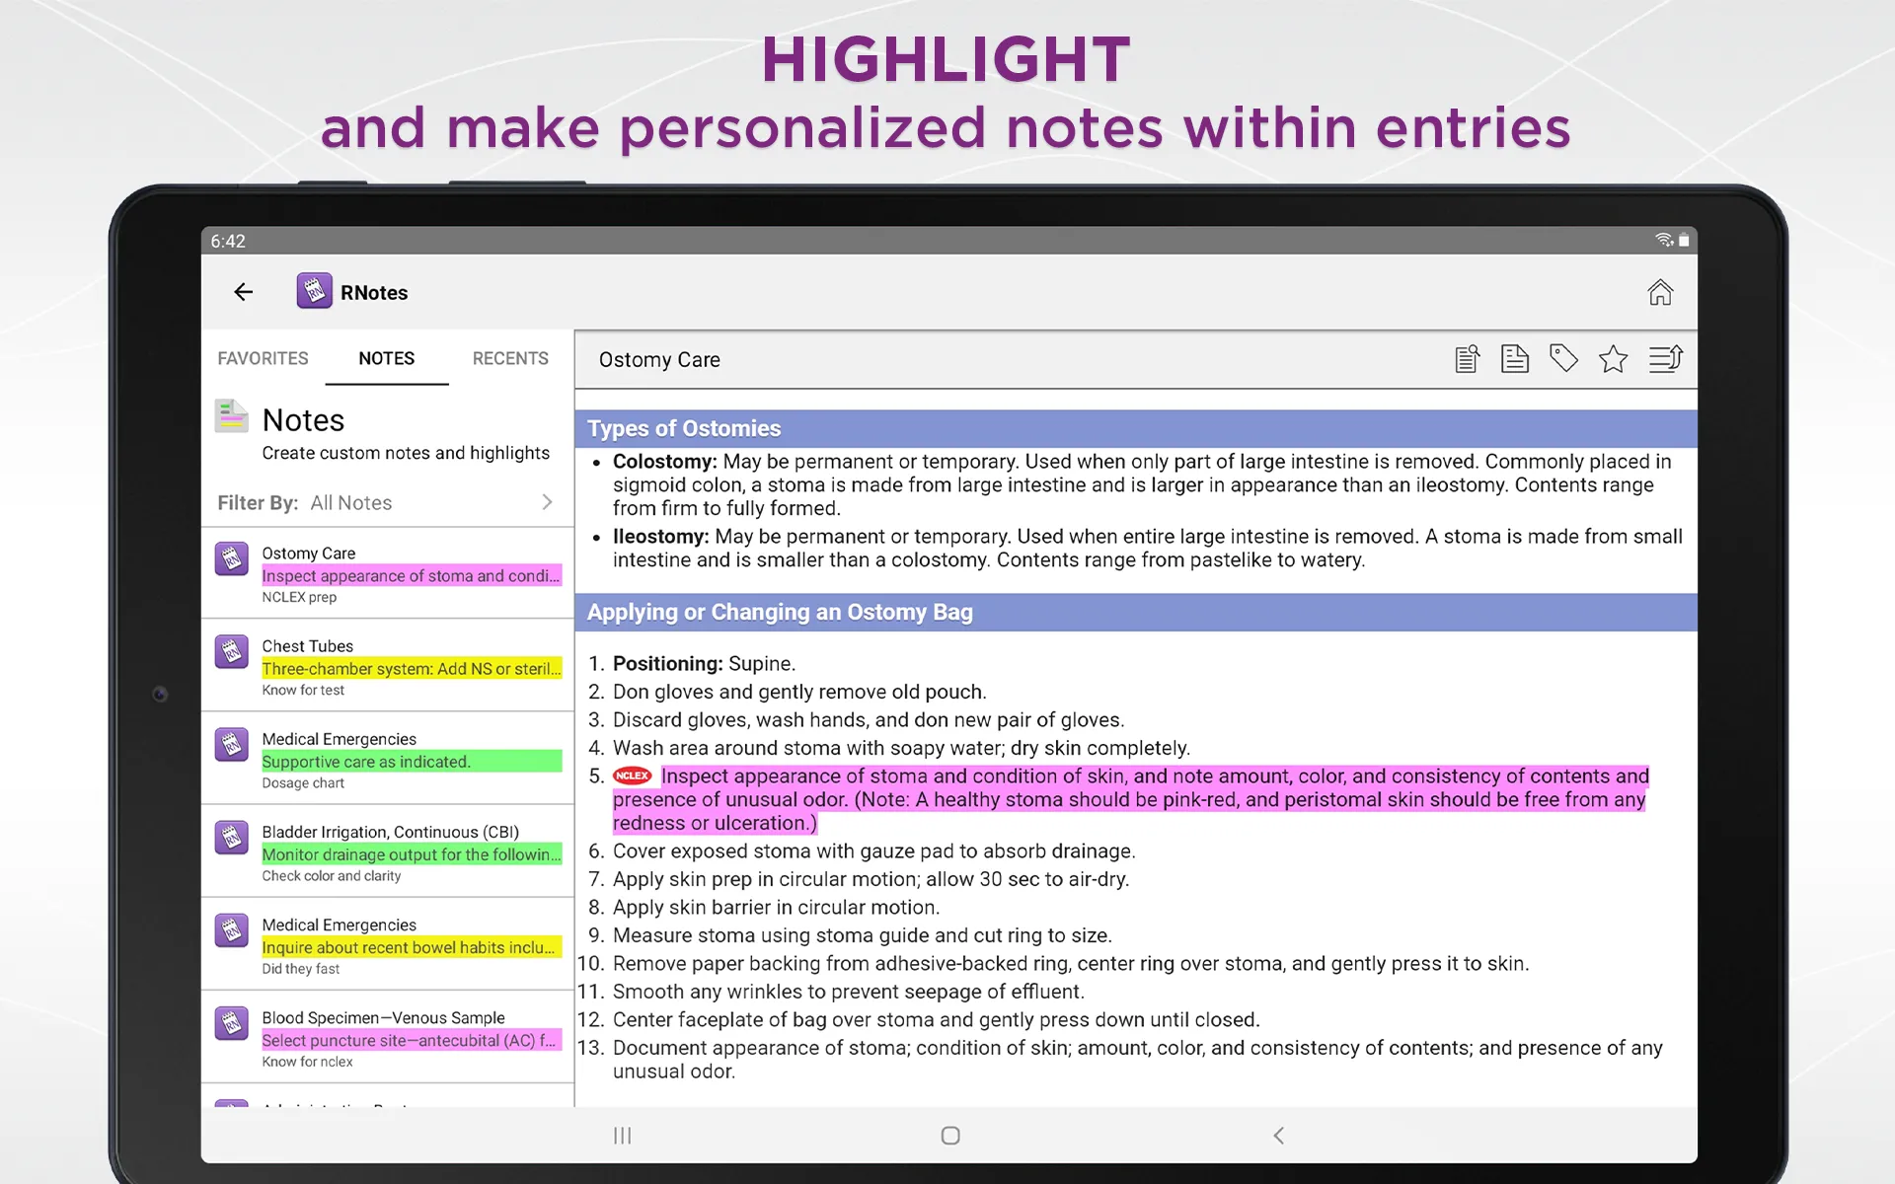Check the battery status icon

click(1684, 240)
